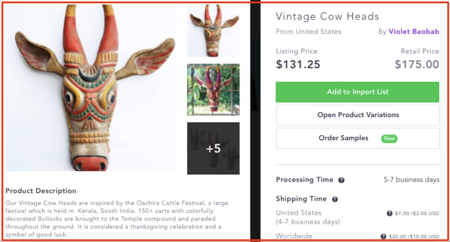The width and height of the screenshot is (450, 242).
Task: Select the first cow head thumbnail
Action: (x=213, y=31)
